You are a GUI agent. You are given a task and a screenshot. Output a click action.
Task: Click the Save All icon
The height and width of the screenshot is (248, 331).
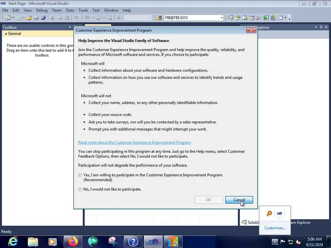pyautogui.click(x=44, y=18)
